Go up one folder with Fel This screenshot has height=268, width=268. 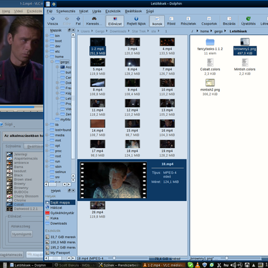point(78,21)
